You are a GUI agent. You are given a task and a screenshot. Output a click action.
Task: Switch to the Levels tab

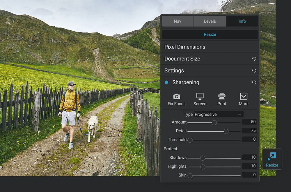(210, 21)
